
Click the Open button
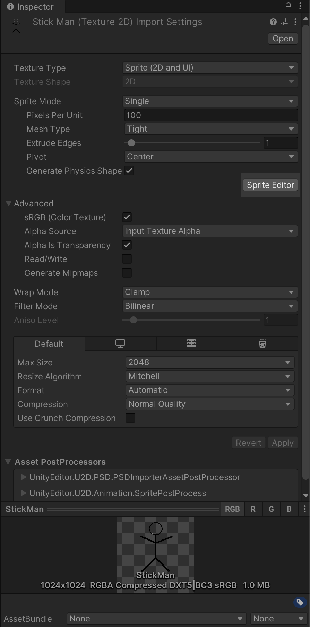pos(283,39)
